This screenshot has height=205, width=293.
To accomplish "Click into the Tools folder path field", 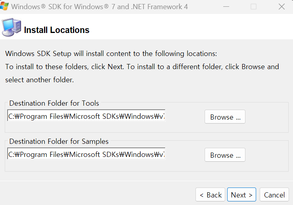I will [x=86, y=116].
